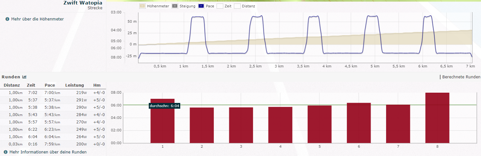Click bar number 1 in the laps chart
Image resolution: width=481 pixels, height=156 pixels.
click(x=162, y=121)
